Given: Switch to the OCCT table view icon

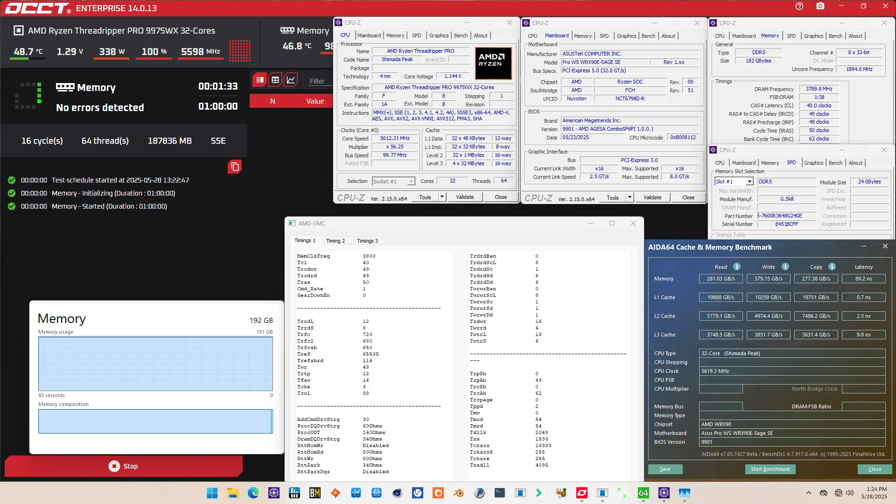Looking at the screenshot, I should click(x=275, y=80).
